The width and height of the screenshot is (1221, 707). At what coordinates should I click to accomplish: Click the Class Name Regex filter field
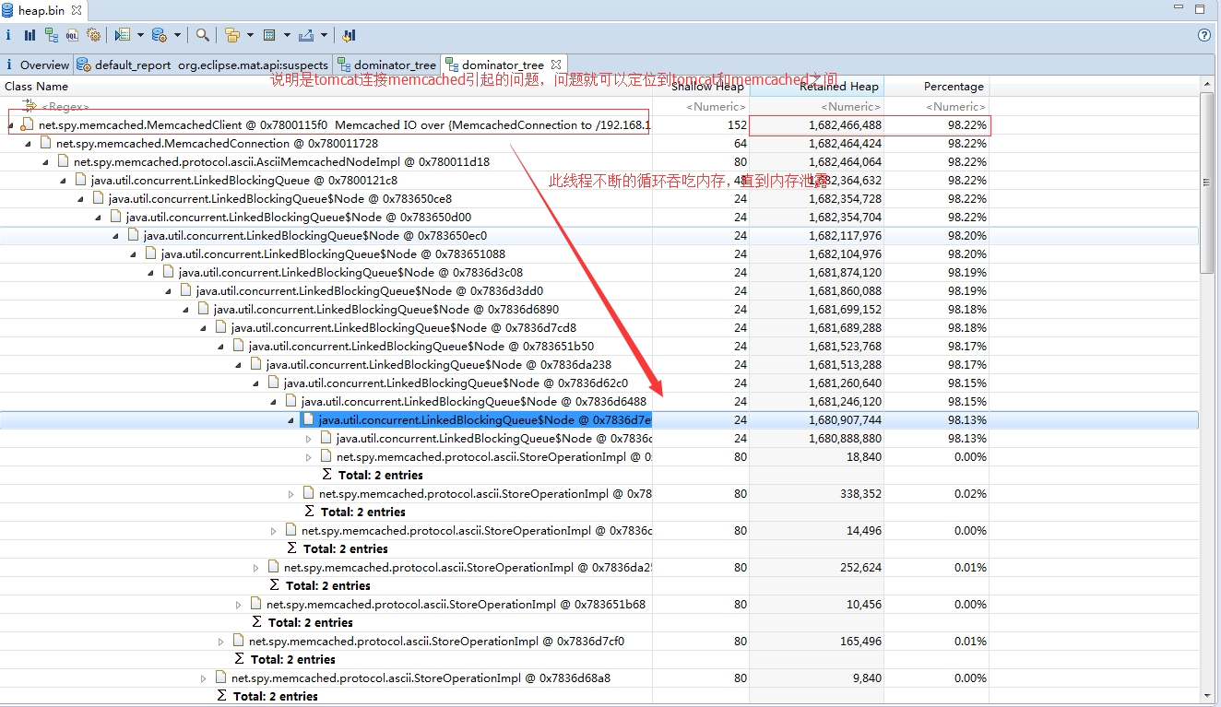point(65,107)
